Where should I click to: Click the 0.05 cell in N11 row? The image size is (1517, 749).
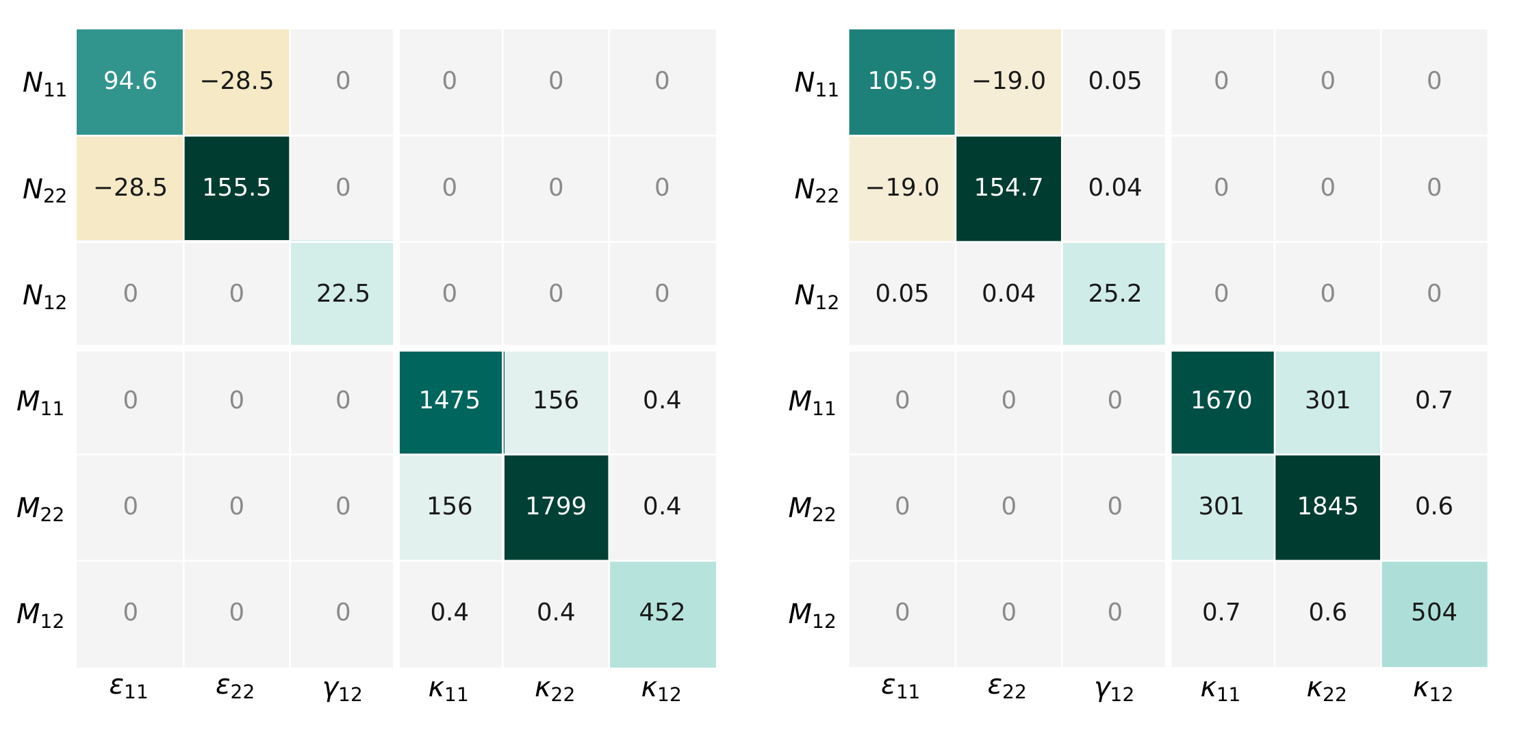tap(1114, 82)
